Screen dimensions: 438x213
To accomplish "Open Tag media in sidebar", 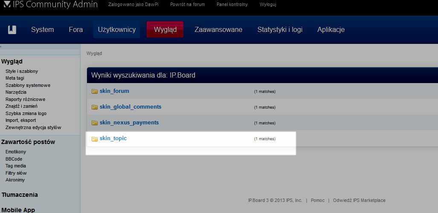I will [x=16, y=166].
